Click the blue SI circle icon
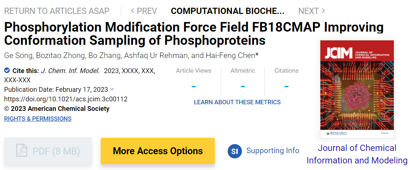 pyautogui.click(x=235, y=151)
